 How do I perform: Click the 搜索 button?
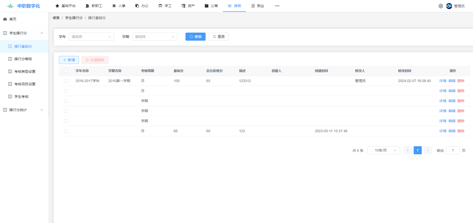(195, 37)
